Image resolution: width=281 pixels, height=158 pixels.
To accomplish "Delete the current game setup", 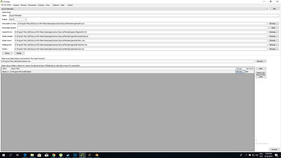I will pyautogui.click(x=19, y=53).
